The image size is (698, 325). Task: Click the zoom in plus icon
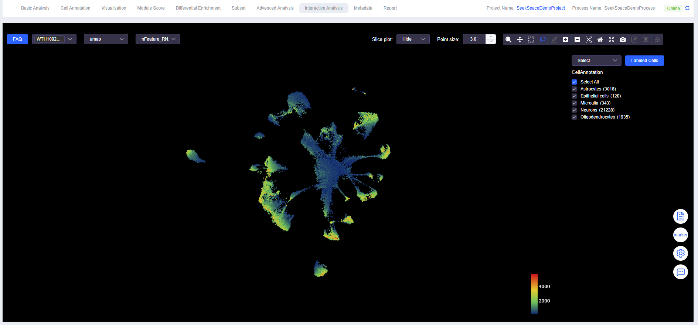click(566, 40)
